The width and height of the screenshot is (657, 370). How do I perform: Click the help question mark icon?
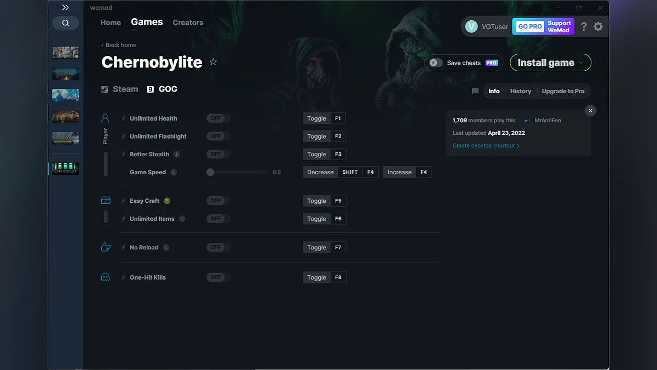(x=584, y=26)
